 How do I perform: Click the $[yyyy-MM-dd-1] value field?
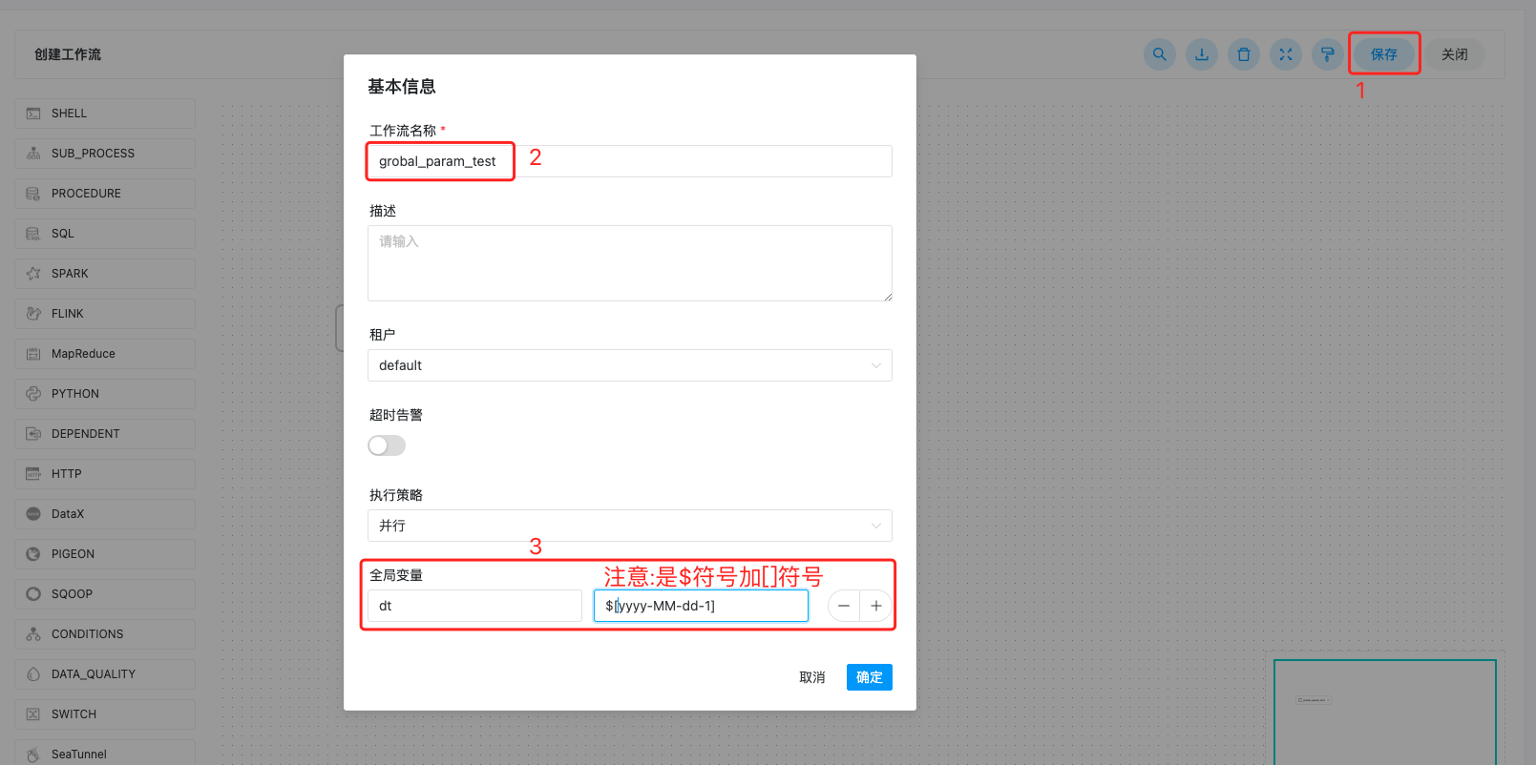[701, 606]
